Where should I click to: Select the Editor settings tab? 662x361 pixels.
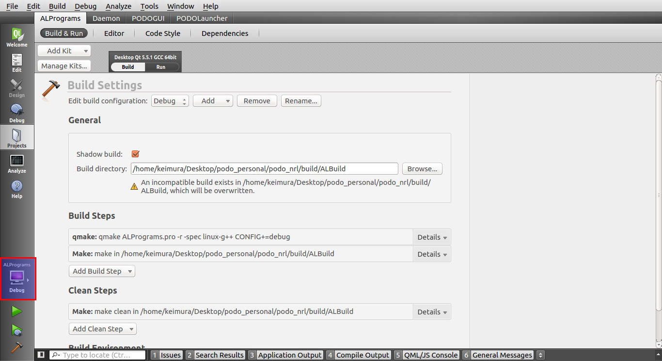click(114, 33)
